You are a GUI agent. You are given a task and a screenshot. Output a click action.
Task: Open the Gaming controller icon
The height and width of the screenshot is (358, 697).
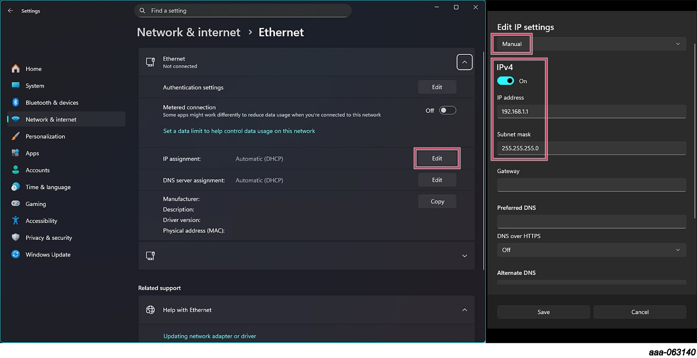16,203
